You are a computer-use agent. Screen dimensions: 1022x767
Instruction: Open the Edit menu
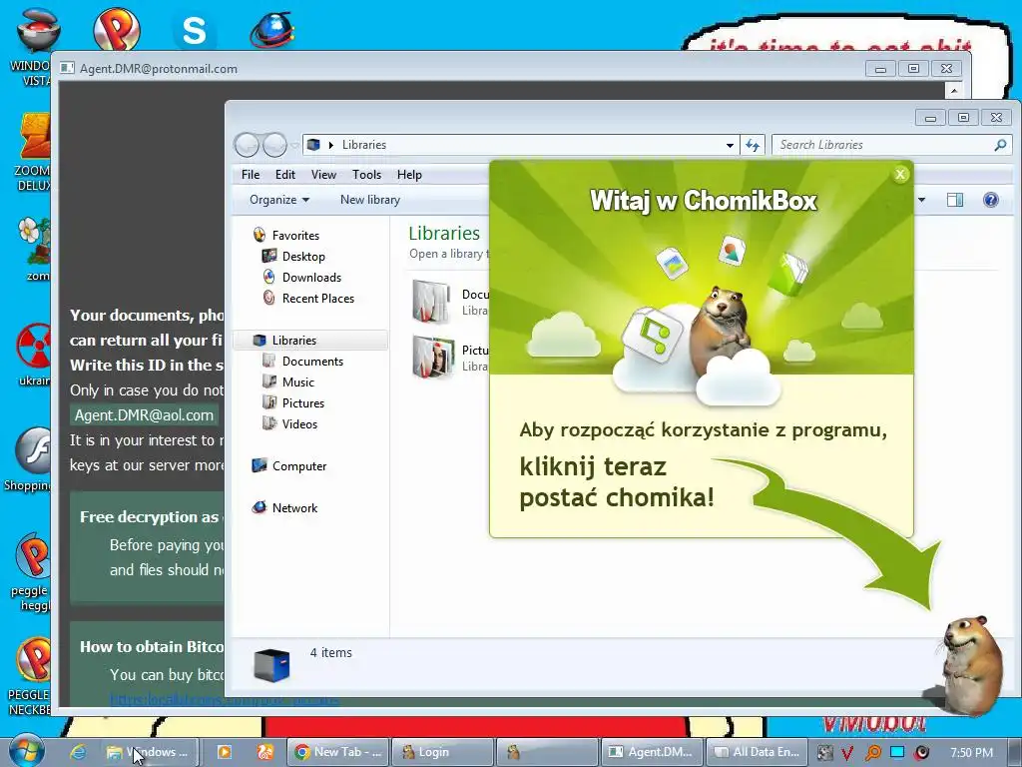pos(284,175)
